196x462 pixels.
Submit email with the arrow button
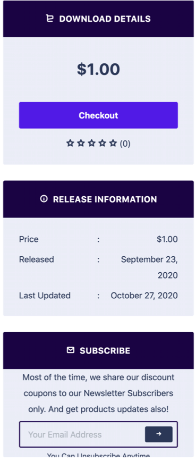159,434
